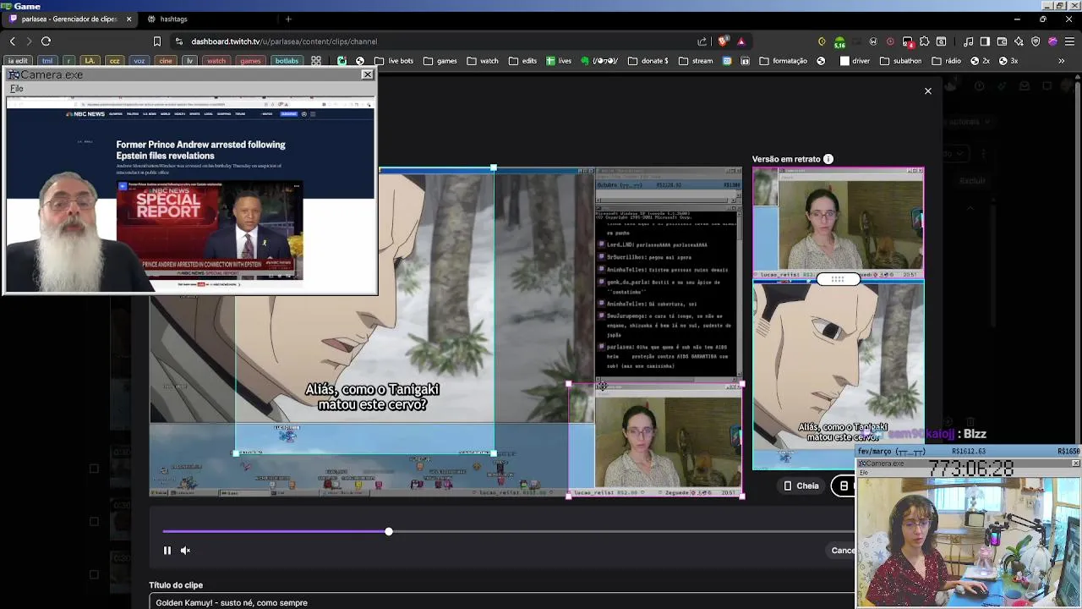Open the '2x' bookmark

coord(980,61)
